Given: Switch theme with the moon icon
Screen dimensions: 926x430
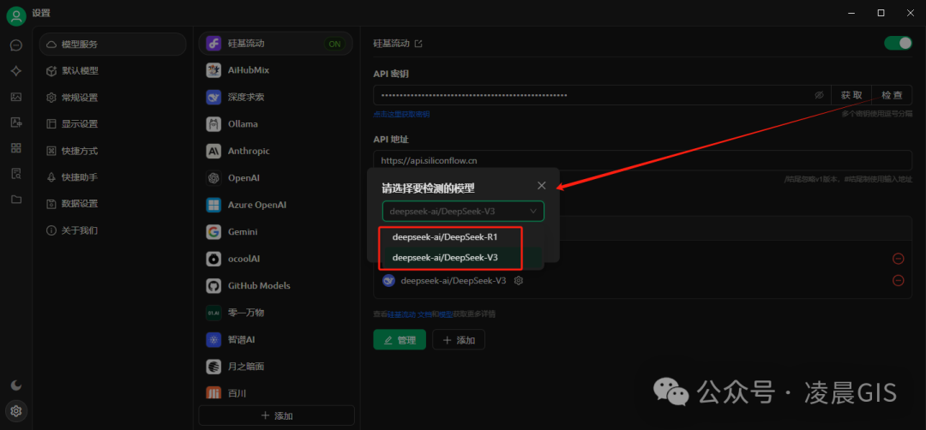Looking at the screenshot, I should click(16, 385).
